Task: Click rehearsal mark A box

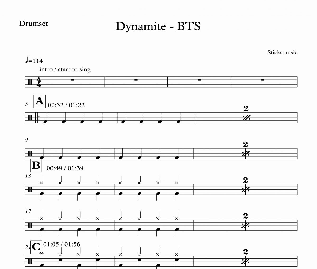Action: click(40, 101)
